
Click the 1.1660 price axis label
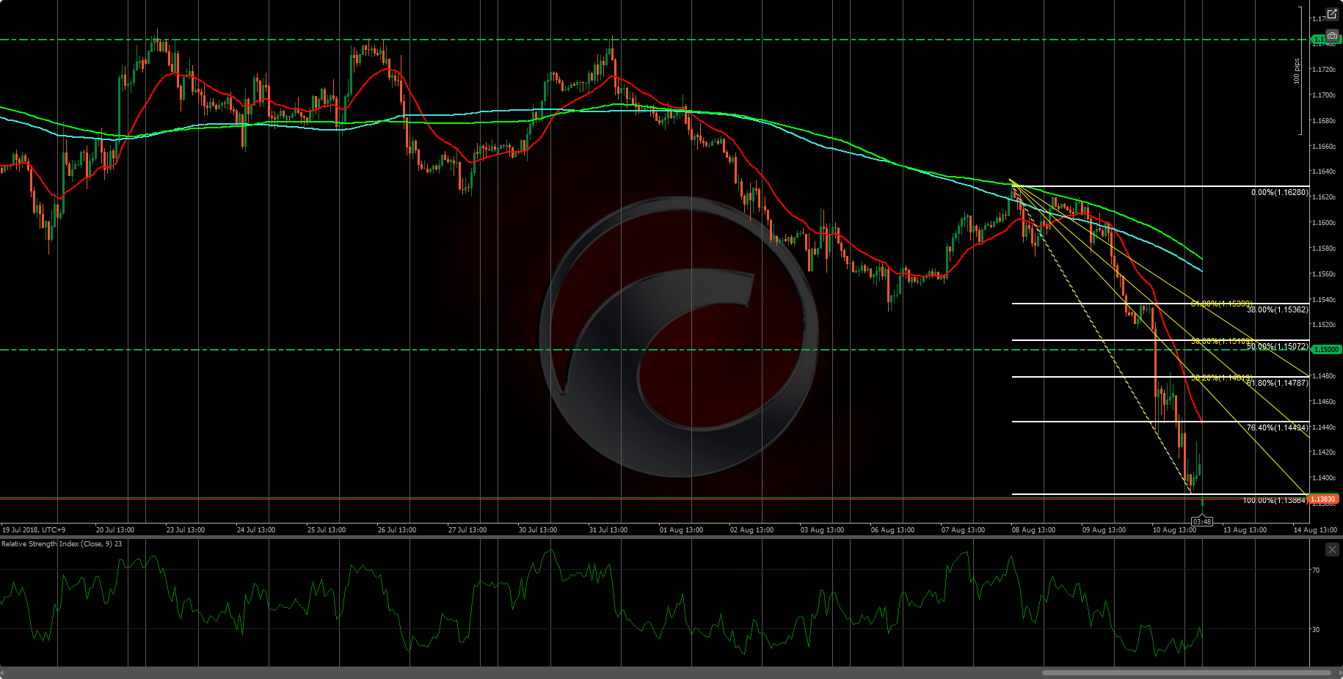[x=1325, y=147]
